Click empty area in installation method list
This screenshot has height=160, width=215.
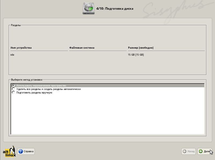coord(107,115)
